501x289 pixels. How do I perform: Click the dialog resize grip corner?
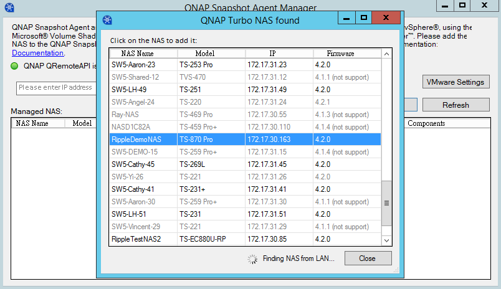coord(396,270)
